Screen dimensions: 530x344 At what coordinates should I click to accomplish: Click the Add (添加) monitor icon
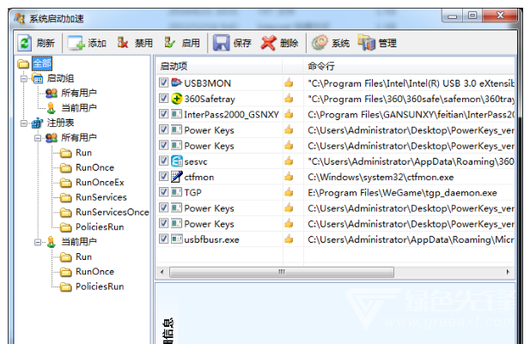76,43
